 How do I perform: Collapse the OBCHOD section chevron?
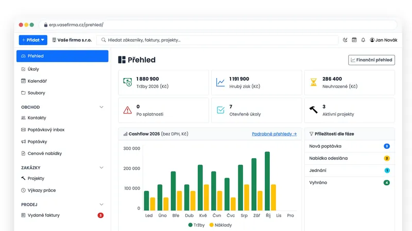[101, 107]
